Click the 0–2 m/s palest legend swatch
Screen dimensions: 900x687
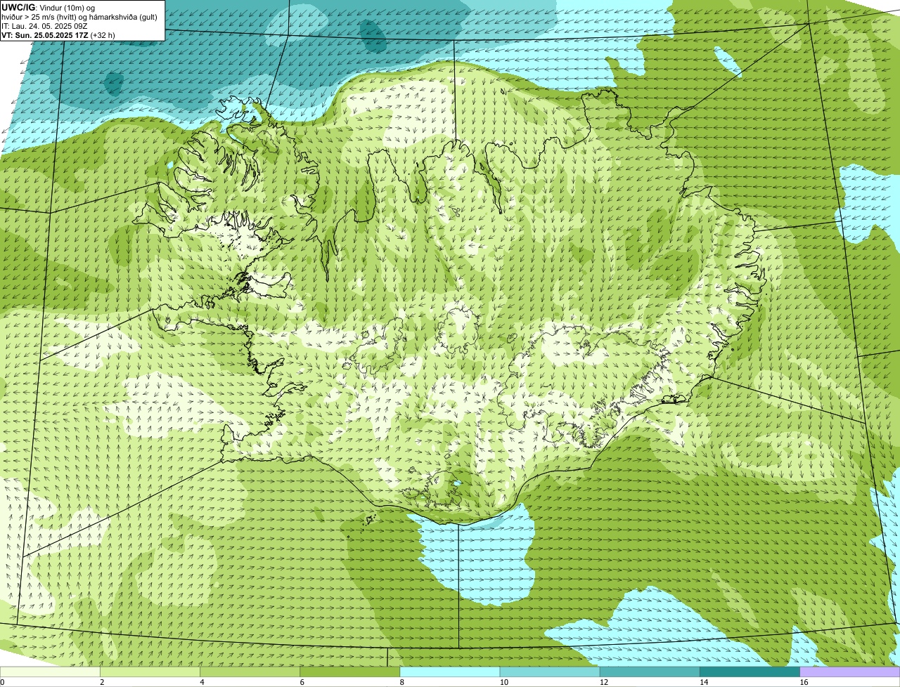point(51,672)
